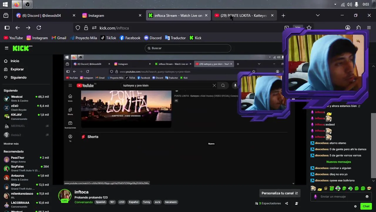
Task: Open the RDjavi recommended channel
Action: tap(26, 187)
